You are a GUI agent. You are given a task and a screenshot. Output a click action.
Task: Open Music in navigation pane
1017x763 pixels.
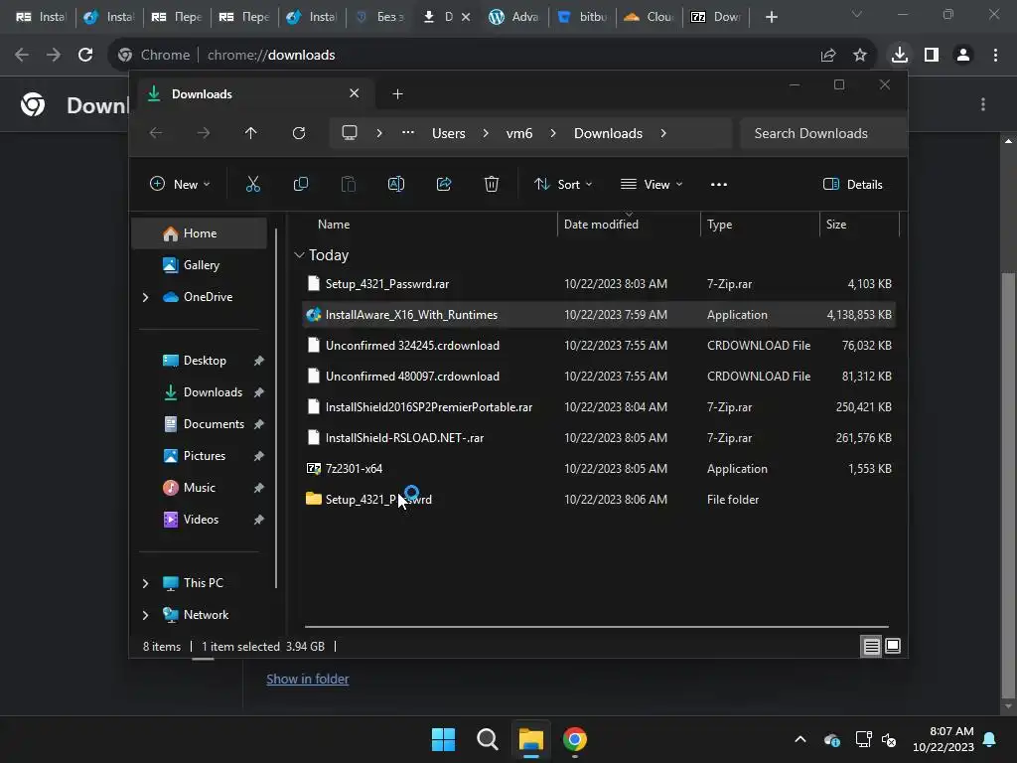199,488
